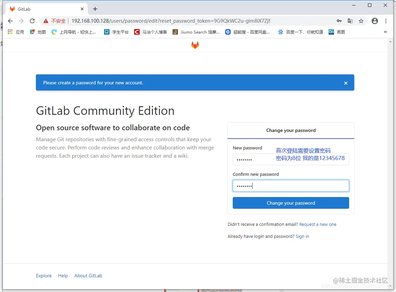Image resolution: width=396 pixels, height=292 pixels.
Task: Dismiss the create password notification banner
Action: 346,83
